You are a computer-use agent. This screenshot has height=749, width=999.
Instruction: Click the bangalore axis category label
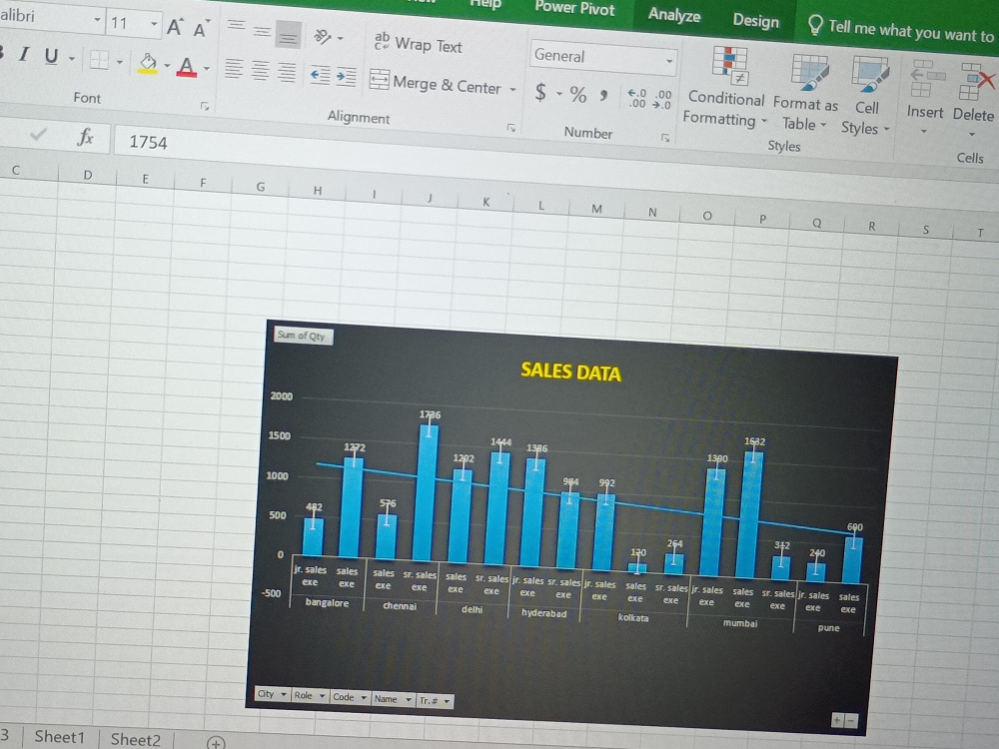click(327, 602)
